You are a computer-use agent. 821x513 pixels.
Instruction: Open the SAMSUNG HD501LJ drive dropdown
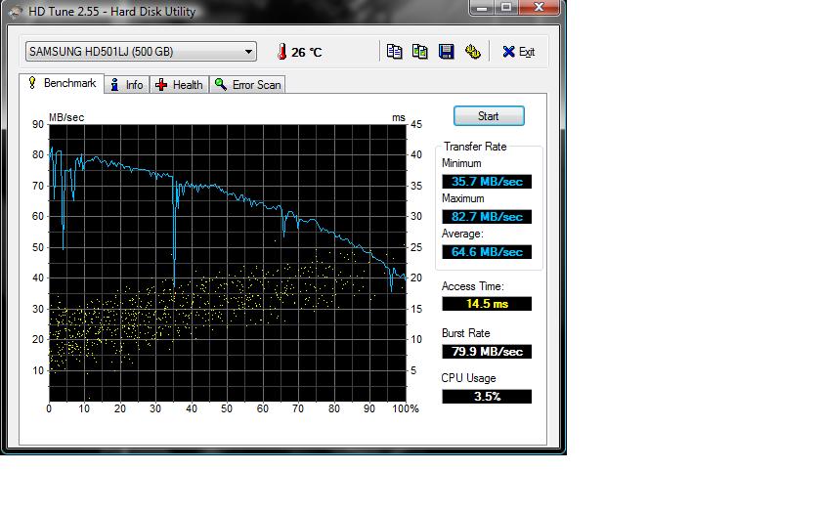pos(141,51)
